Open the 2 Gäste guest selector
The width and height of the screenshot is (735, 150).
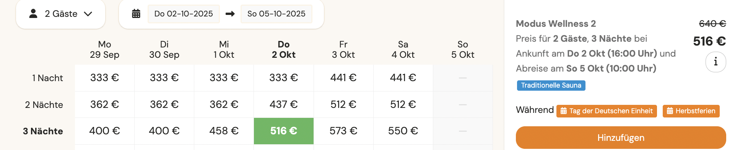pyautogui.click(x=60, y=14)
